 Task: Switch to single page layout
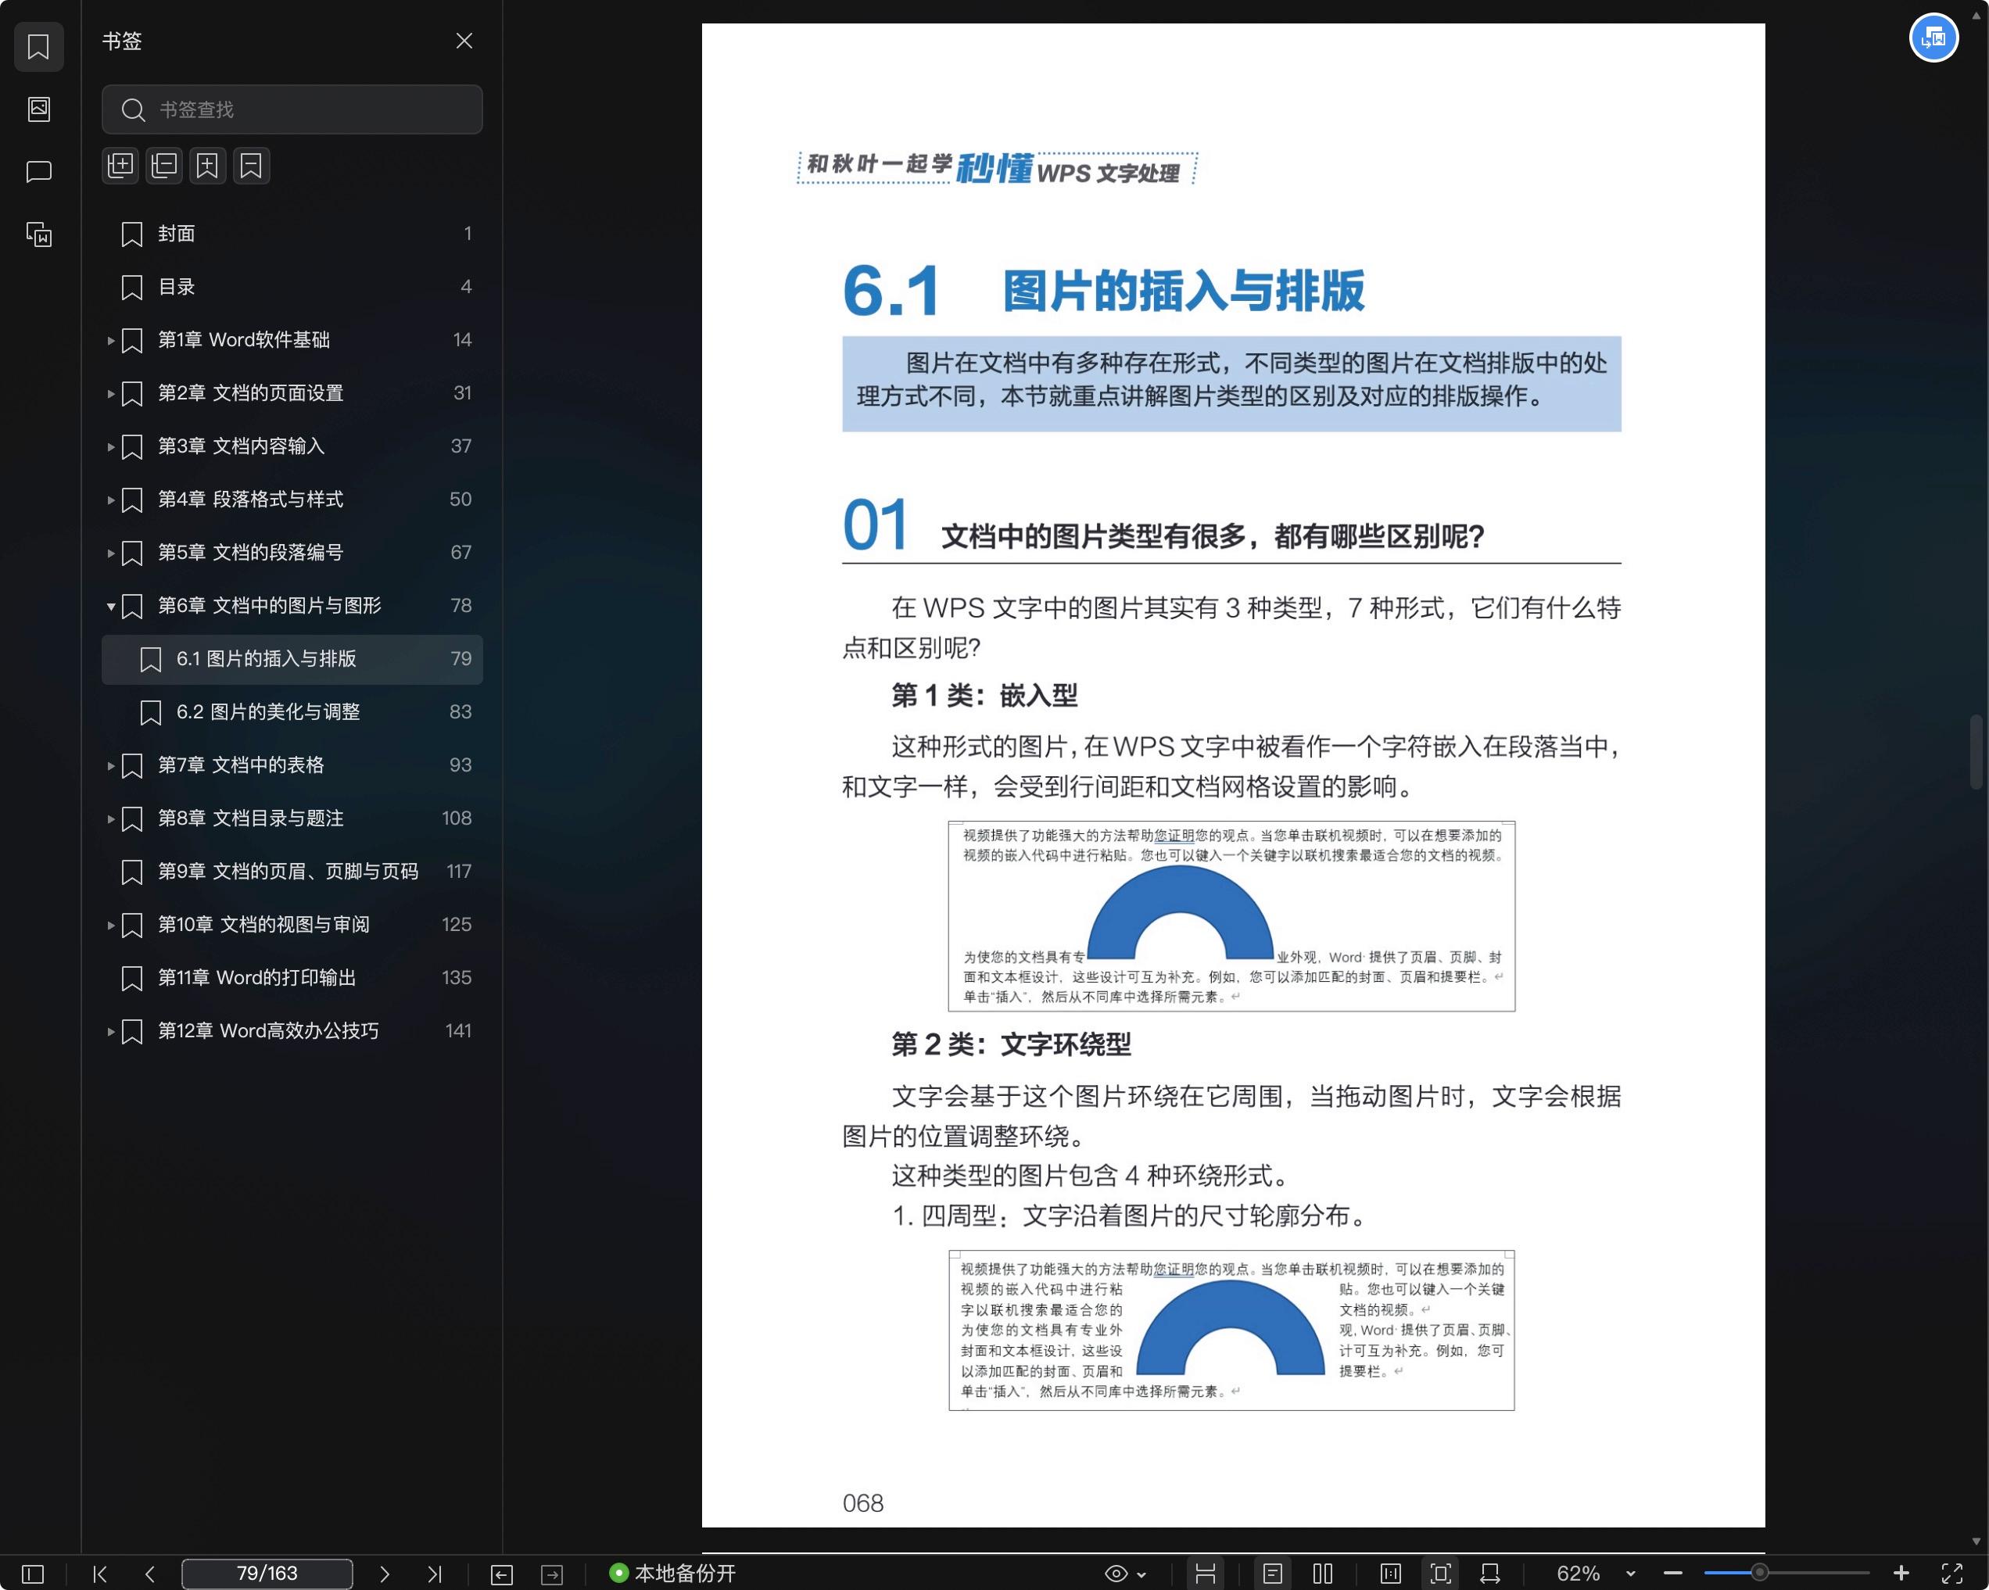(1272, 1574)
